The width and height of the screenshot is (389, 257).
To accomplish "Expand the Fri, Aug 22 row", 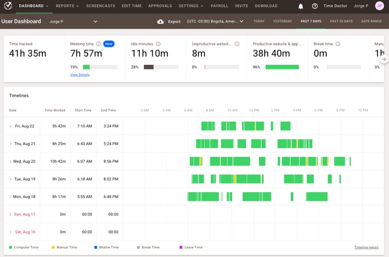I will pos(10,126).
